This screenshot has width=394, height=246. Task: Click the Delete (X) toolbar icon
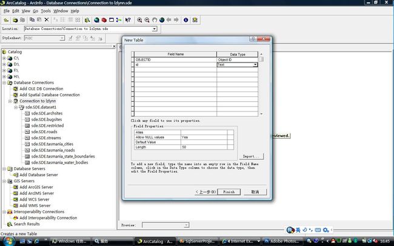[x=47, y=19]
